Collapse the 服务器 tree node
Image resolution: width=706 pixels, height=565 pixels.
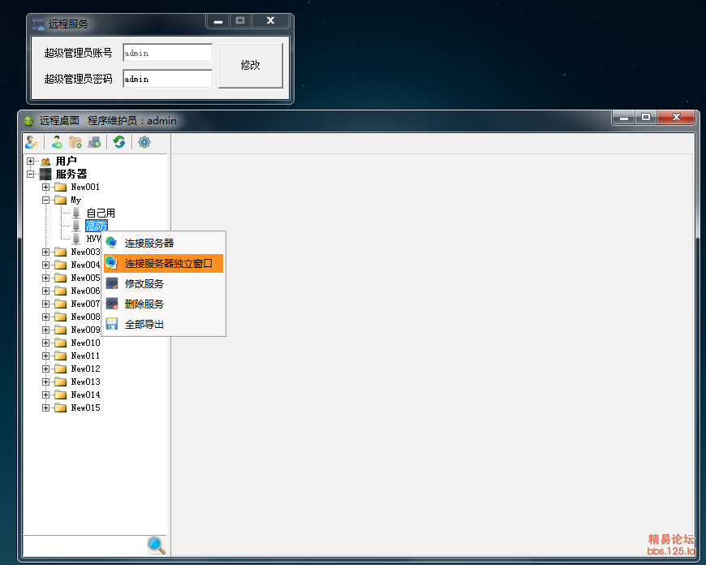[x=31, y=174]
